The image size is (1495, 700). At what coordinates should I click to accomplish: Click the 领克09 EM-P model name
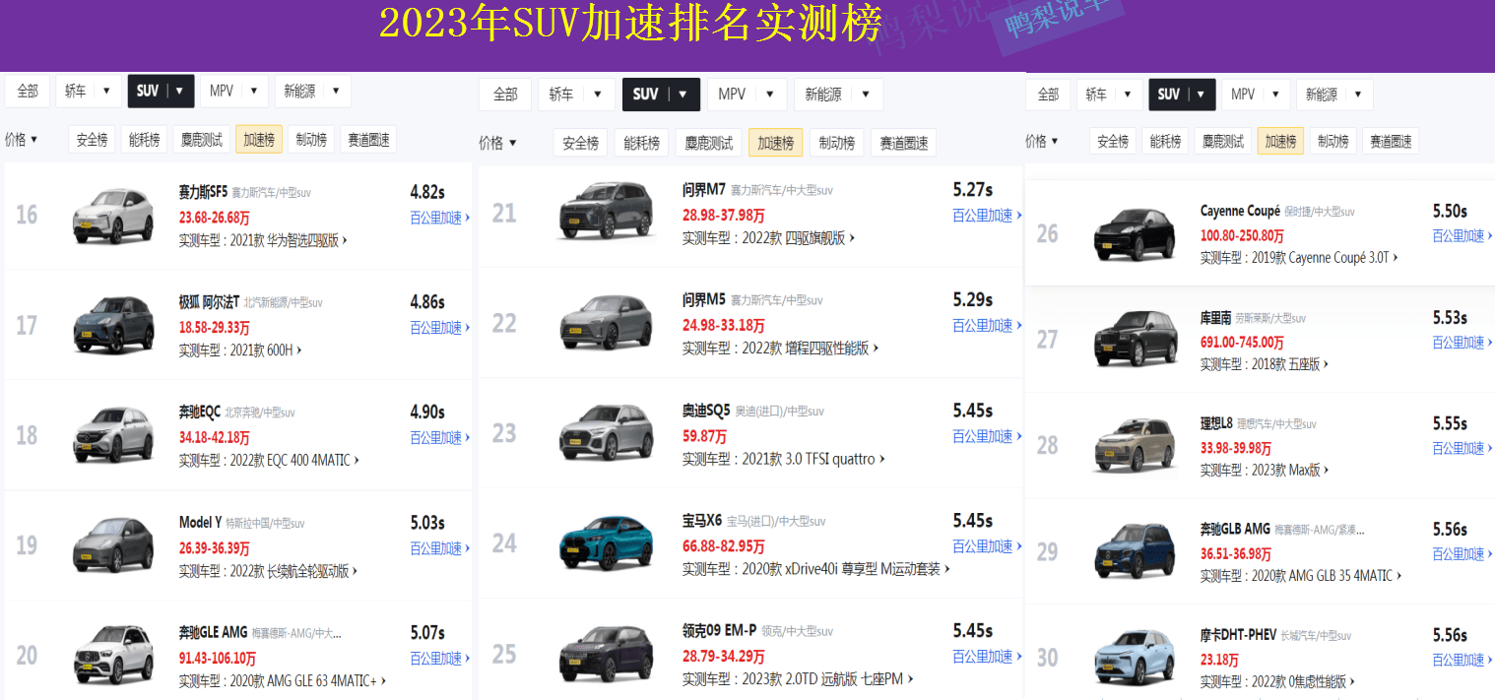[x=720, y=631]
